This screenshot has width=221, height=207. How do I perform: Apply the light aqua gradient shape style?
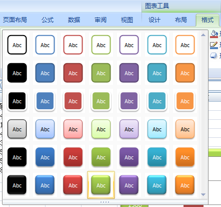click(x=157, y=129)
